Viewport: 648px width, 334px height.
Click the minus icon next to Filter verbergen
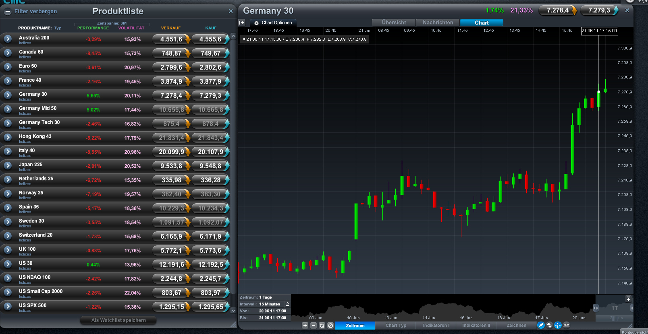tap(8, 12)
